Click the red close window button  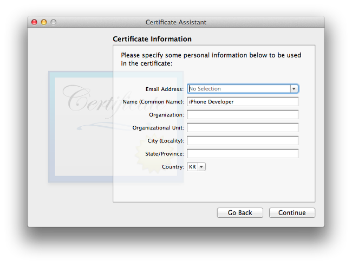34,22
